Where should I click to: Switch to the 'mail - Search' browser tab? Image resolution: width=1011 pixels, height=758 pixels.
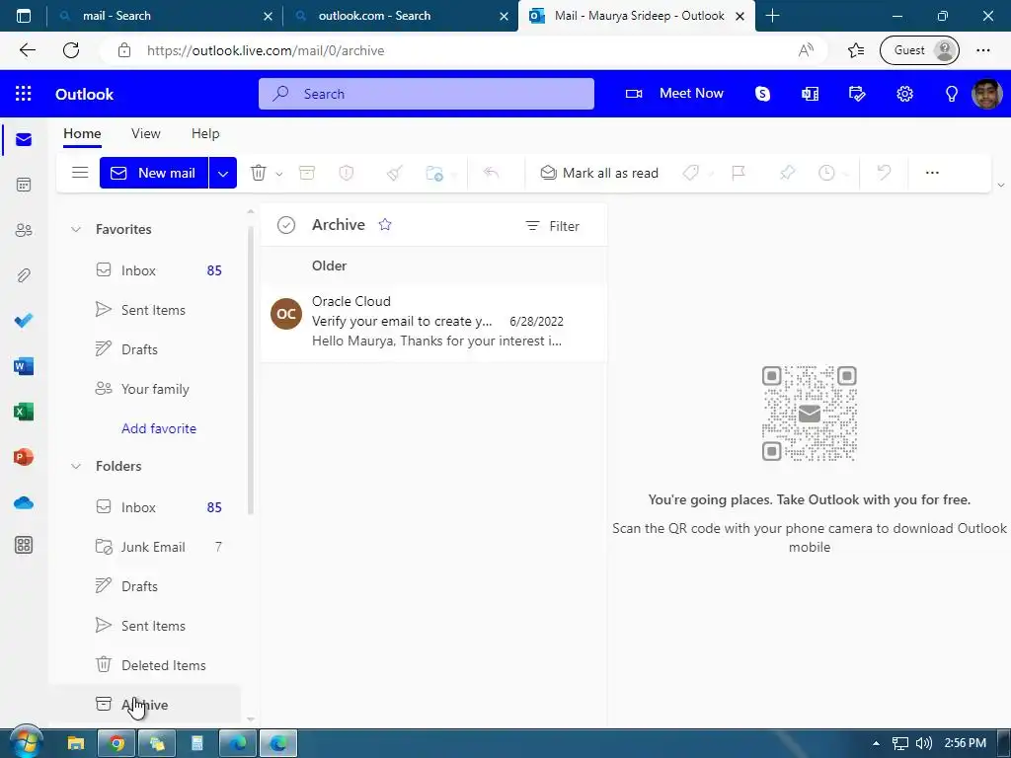(163, 16)
